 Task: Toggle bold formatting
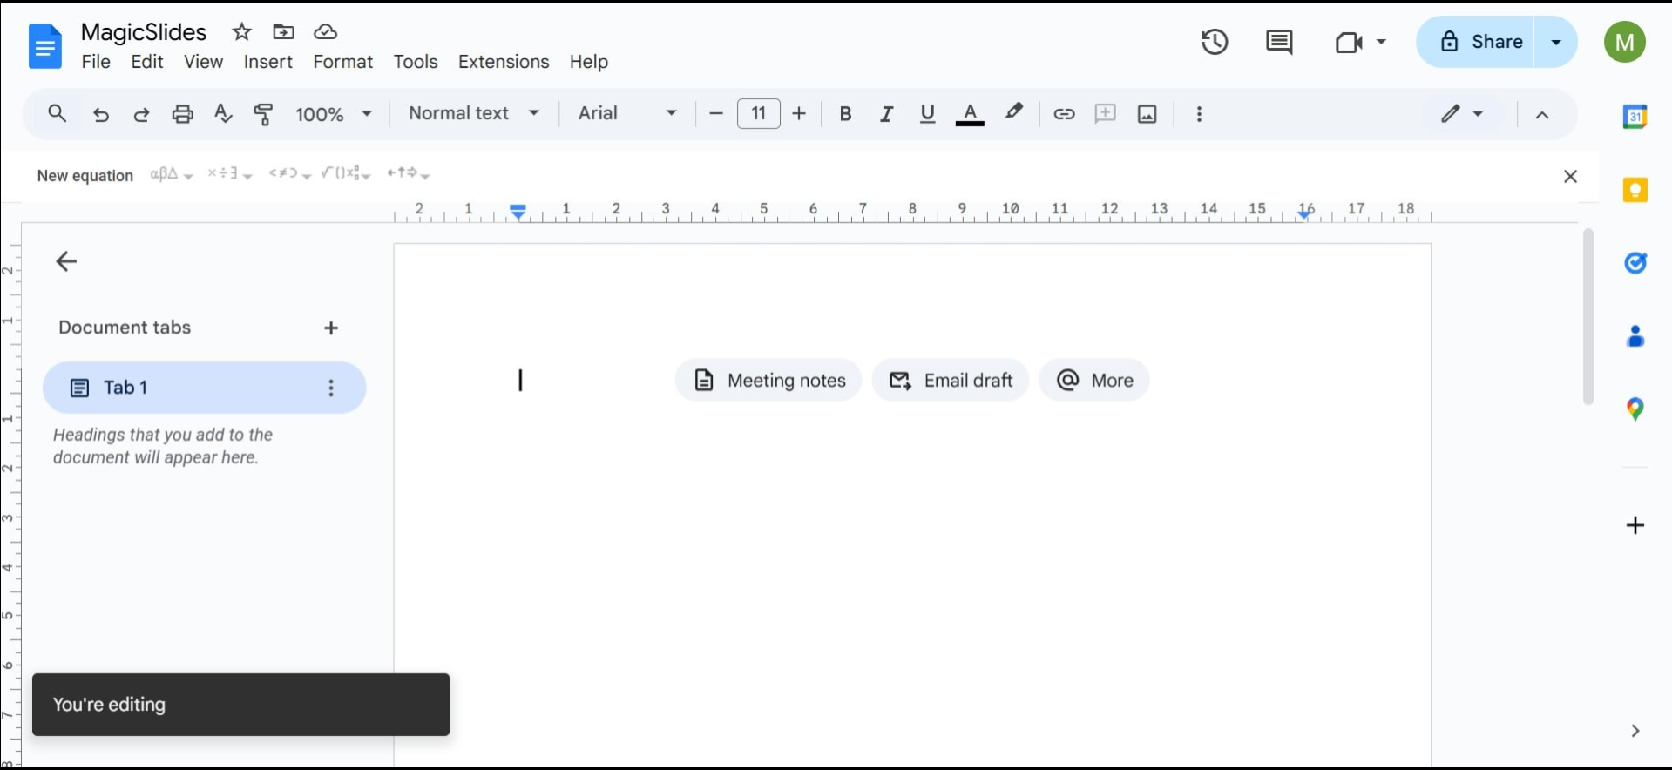click(x=845, y=114)
